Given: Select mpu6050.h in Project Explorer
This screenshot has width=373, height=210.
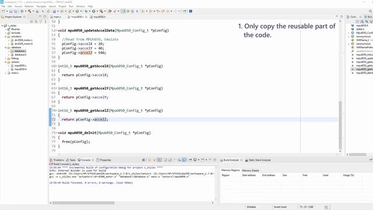Looking at the screenshot, I should (x=20, y=69).
